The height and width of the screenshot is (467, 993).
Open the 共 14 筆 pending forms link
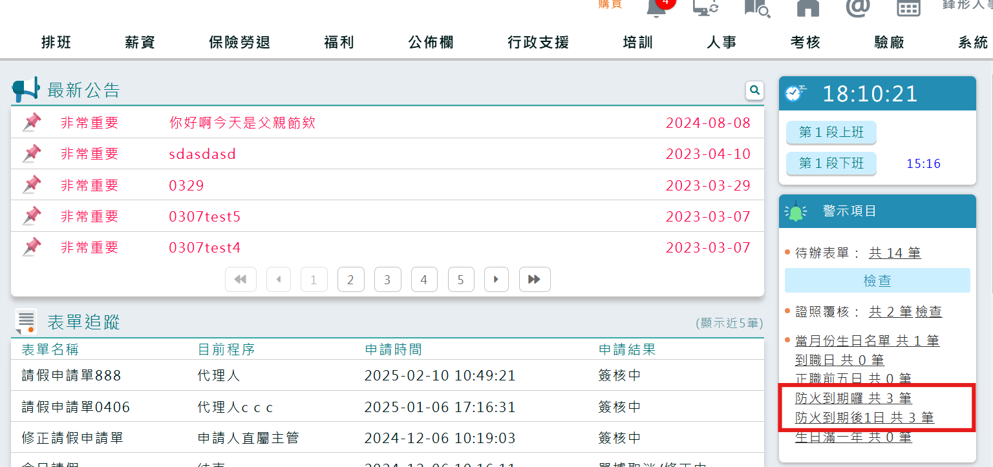pos(895,253)
